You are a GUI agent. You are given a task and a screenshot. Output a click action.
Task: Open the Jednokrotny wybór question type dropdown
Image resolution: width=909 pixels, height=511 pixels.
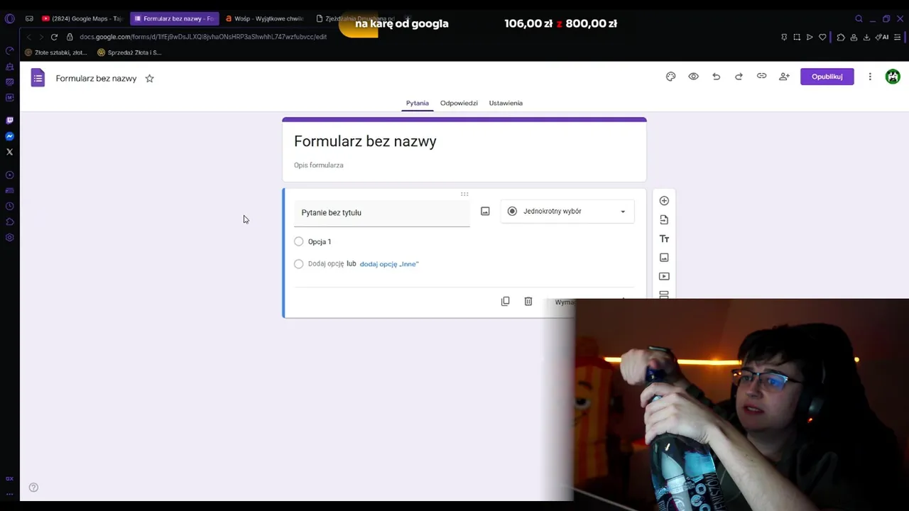[x=567, y=211]
